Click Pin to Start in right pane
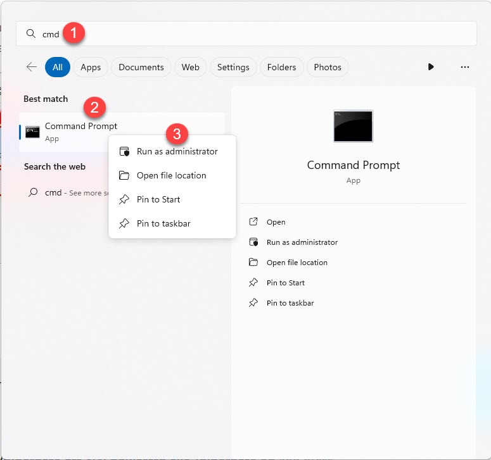The image size is (491, 460). (x=285, y=283)
